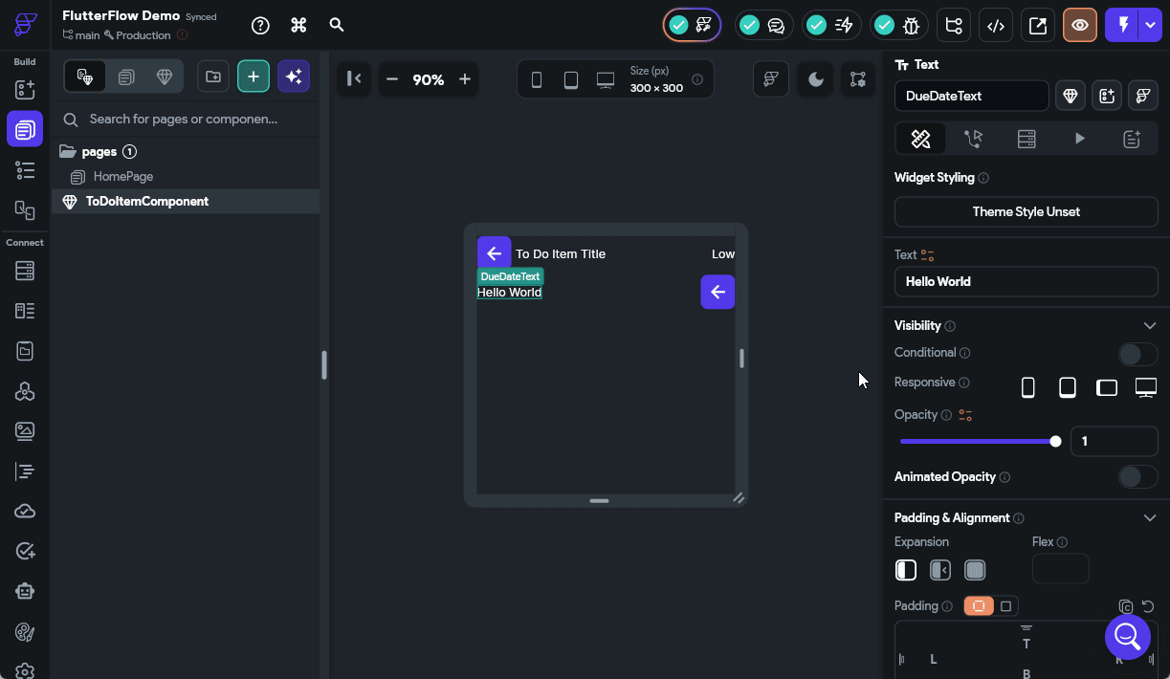Click the AI generate sparkle button
The image size is (1170, 679).
point(294,77)
